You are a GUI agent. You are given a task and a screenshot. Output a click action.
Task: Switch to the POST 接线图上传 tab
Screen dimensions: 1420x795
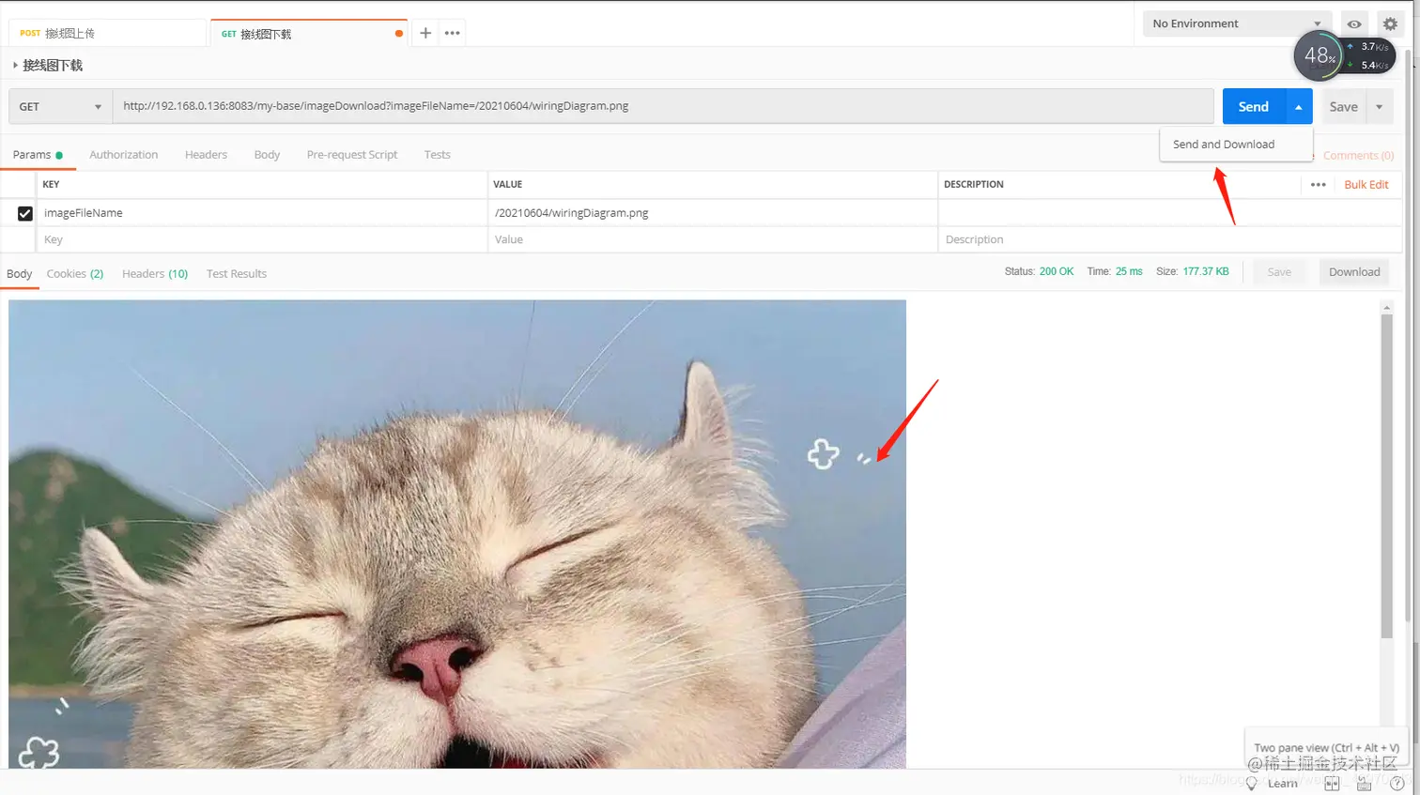pos(106,33)
